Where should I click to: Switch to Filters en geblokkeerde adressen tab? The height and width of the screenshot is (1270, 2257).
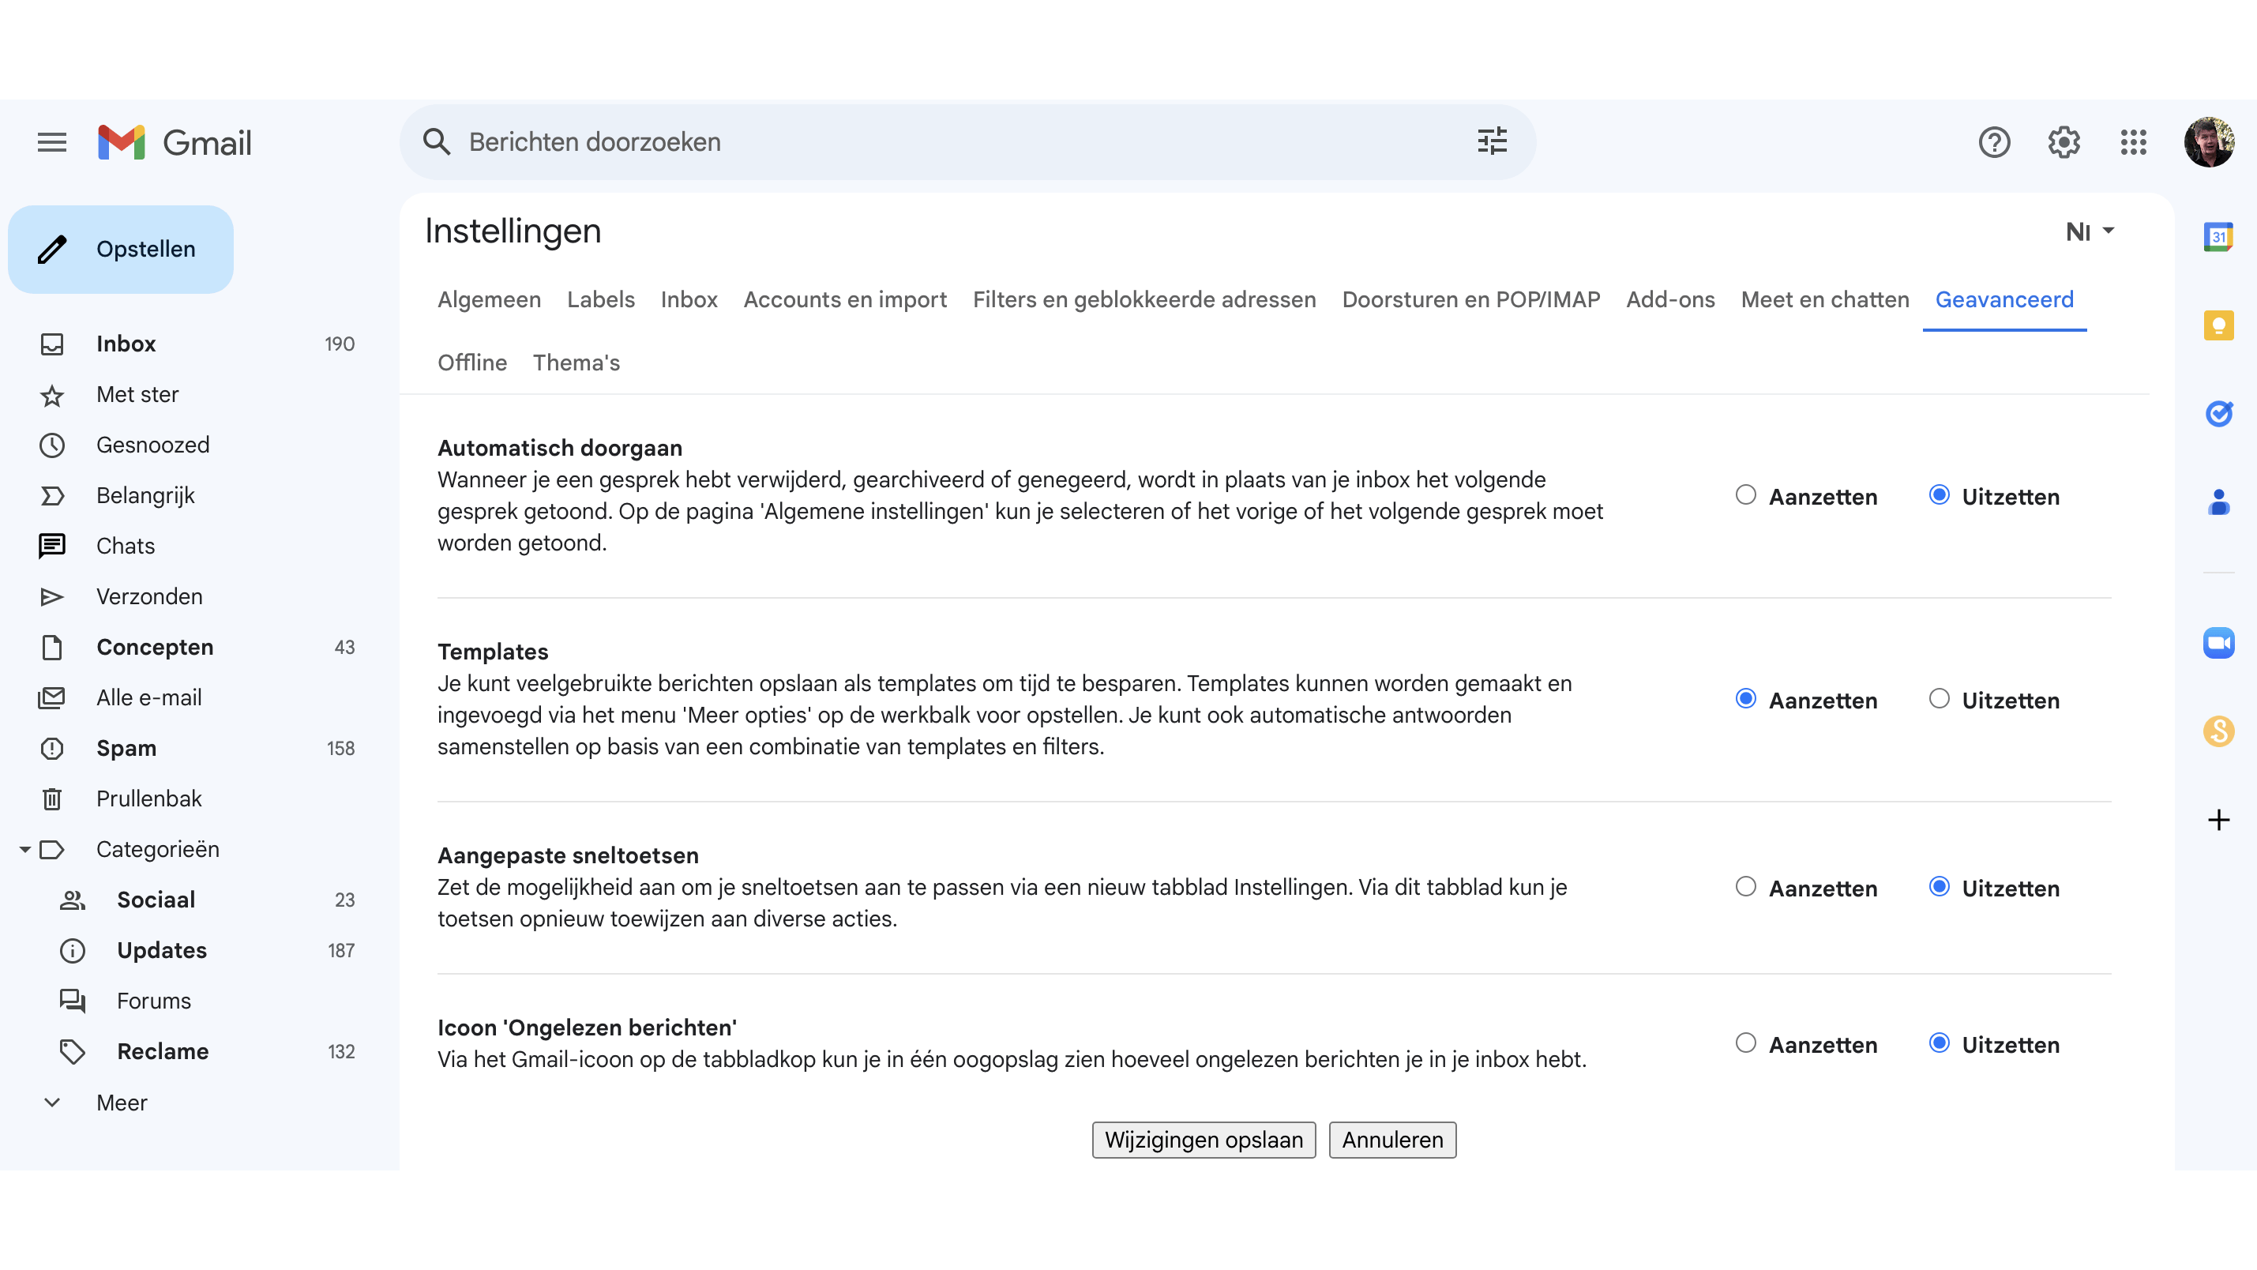(x=1144, y=300)
